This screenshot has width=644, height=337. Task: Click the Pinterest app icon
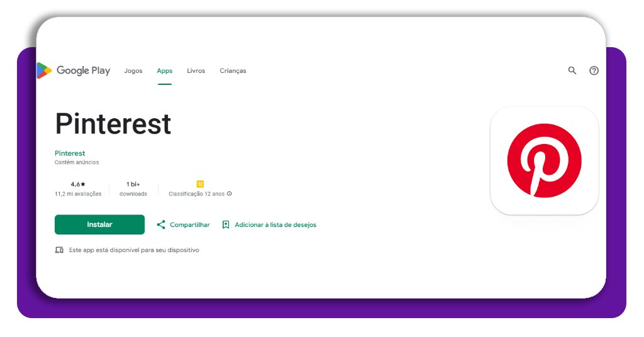(544, 160)
